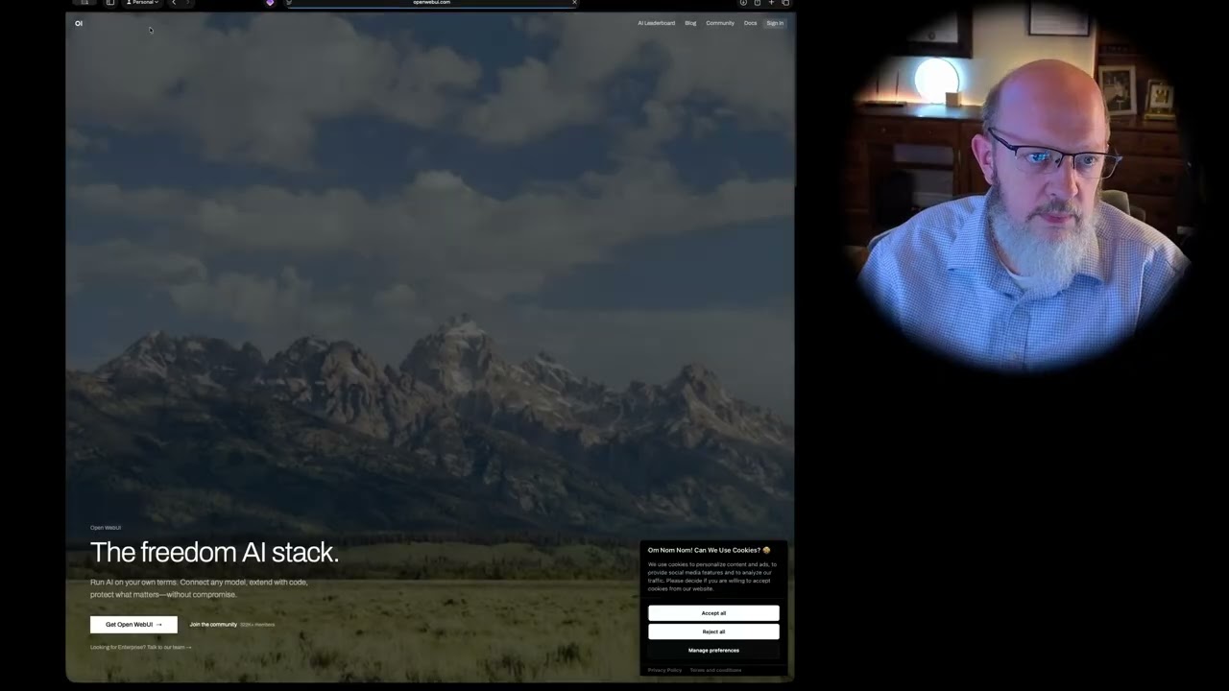Click the 'Om Nom Nom! Can We Use Cookies?' heading
Viewport: 1229px width, 691px height.
[x=709, y=550]
